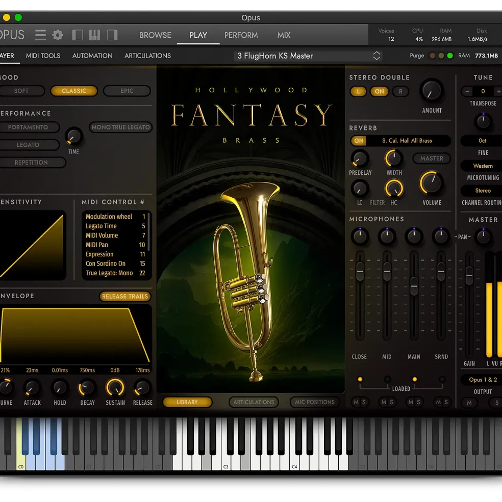Click the LIBRARY button below artwork
This screenshot has height=502, width=502.
[x=187, y=402]
